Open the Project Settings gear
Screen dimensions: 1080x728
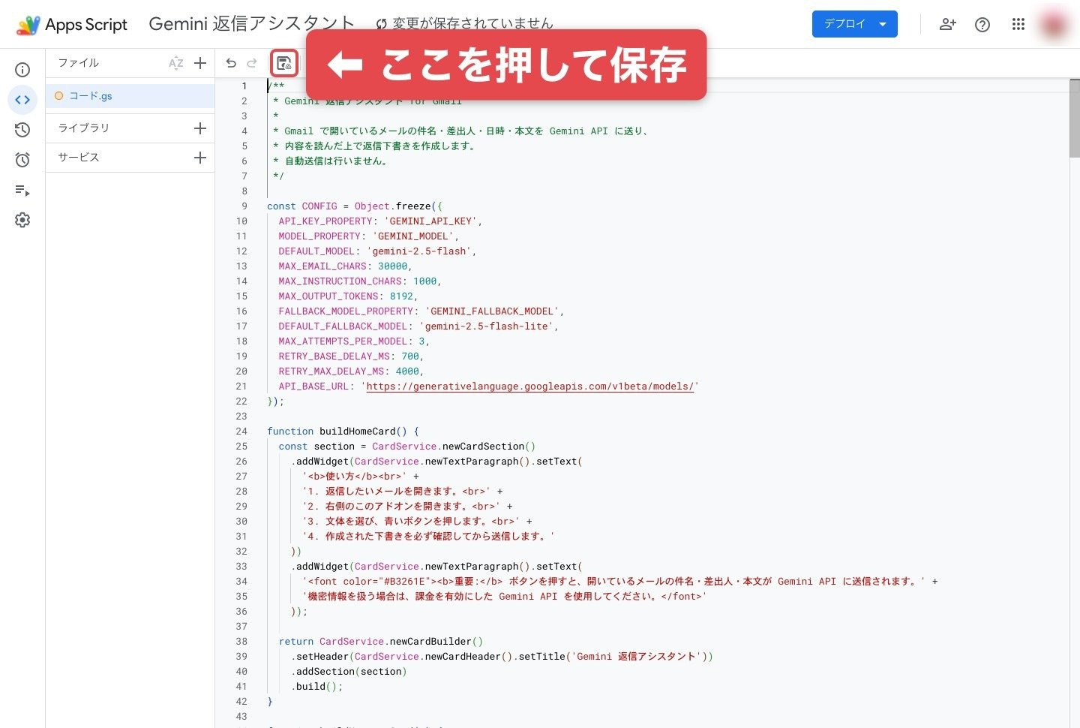[22, 220]
